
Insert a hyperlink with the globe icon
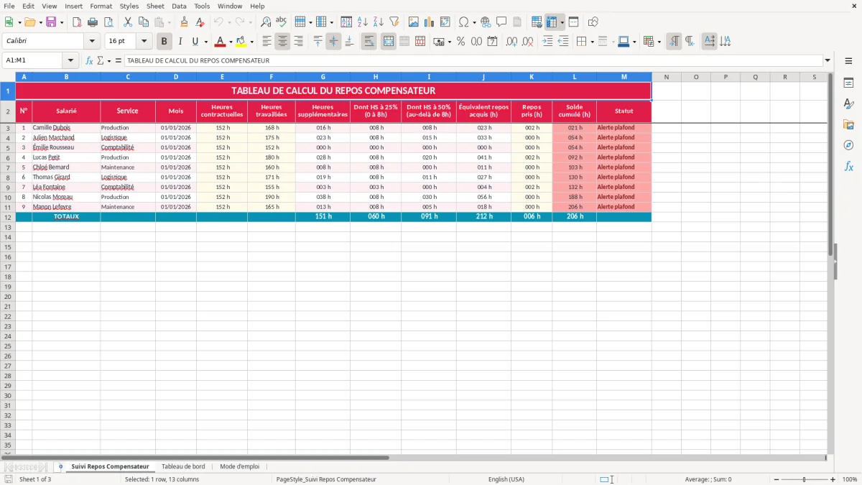[x=486, y=22]
